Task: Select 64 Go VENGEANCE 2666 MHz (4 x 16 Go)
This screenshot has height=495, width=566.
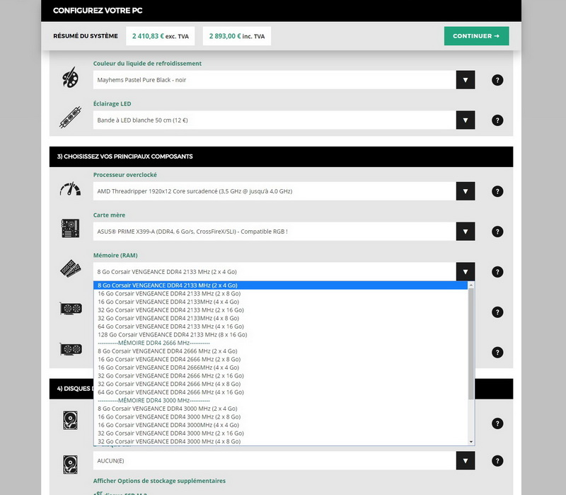Action: point(280,392)
